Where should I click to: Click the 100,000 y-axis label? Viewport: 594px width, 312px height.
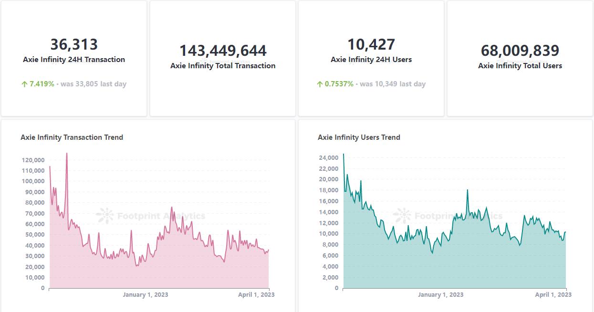pyautogui.click(x=33, y=181)
